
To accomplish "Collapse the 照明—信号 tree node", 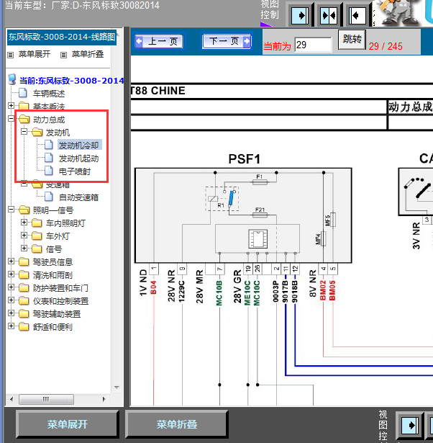I will click(x=11, y=210).
